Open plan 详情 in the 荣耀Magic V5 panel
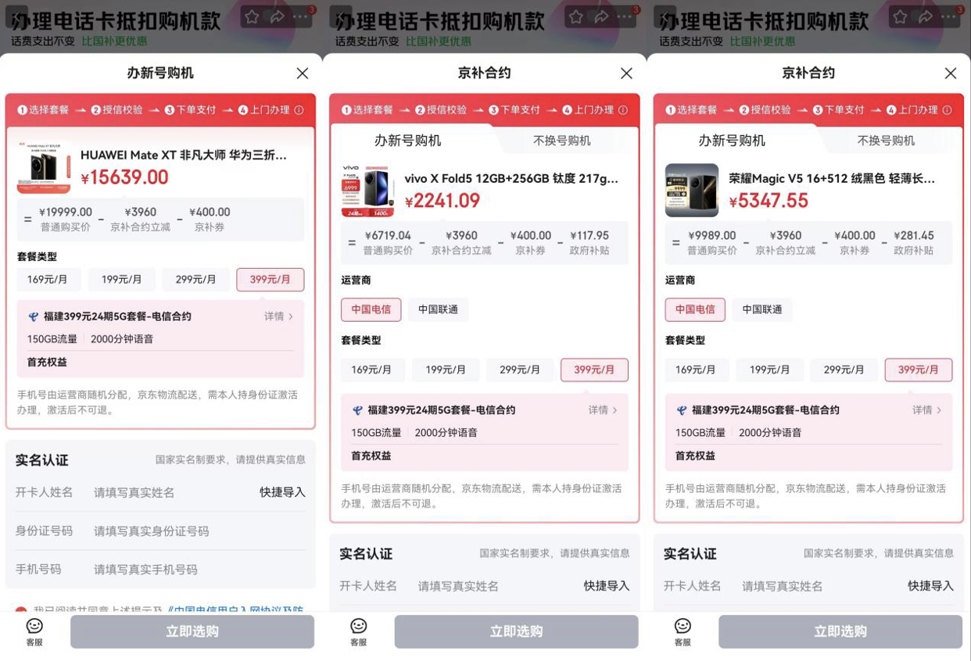The width and height of the screenshot is (971, 661). coord(927,410)
